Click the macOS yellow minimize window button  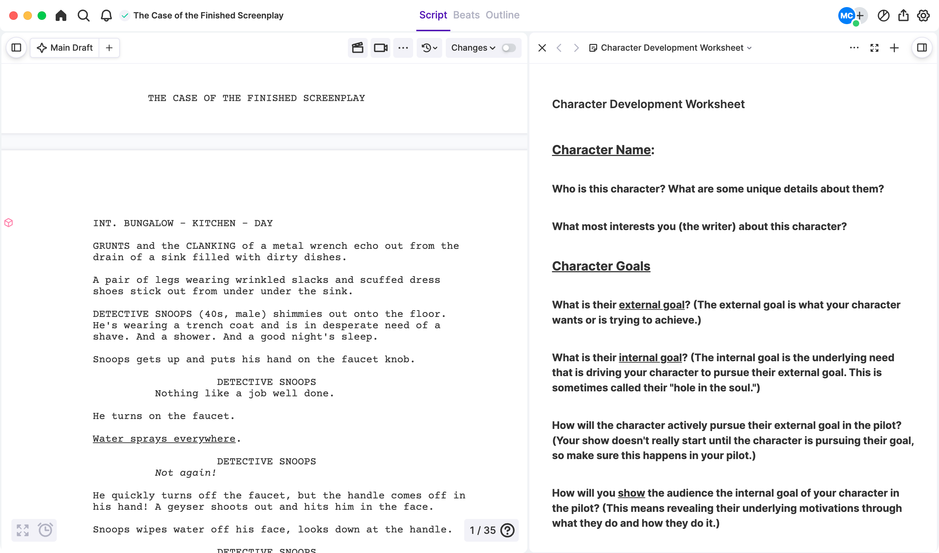coord(28,16)
